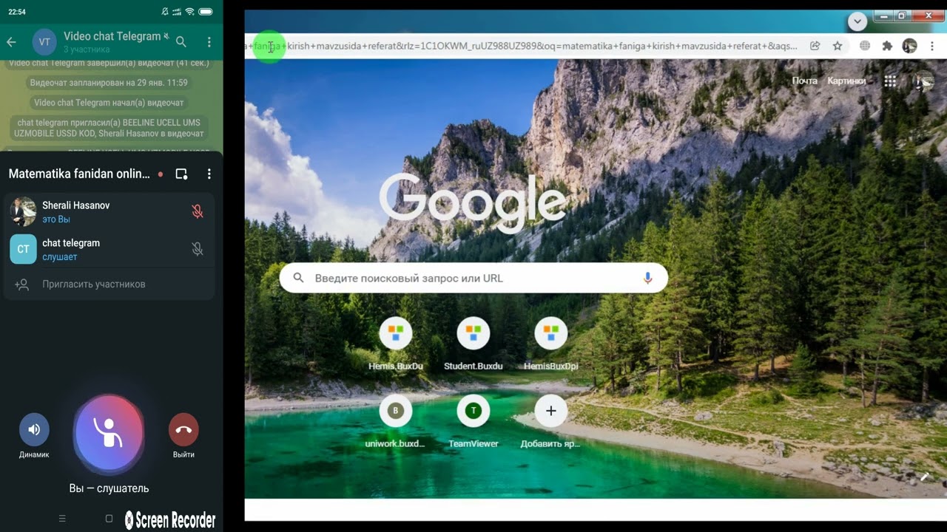
Task: Start voice search with the microphone
Action: click(x=647, y=279)
